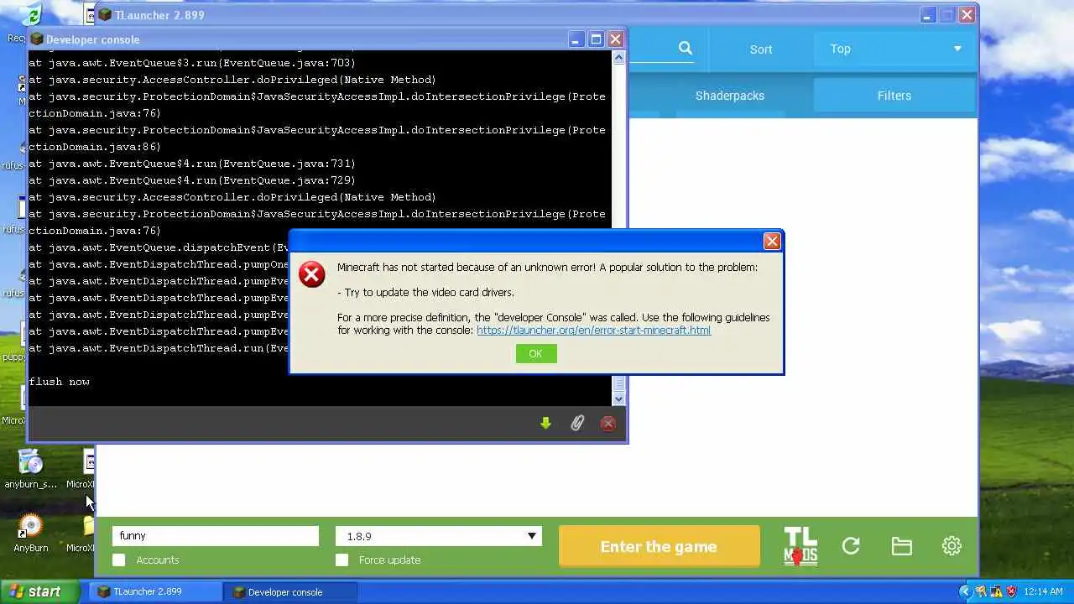Click the red kill-process icon in the console toolbar

pos(608,424)
